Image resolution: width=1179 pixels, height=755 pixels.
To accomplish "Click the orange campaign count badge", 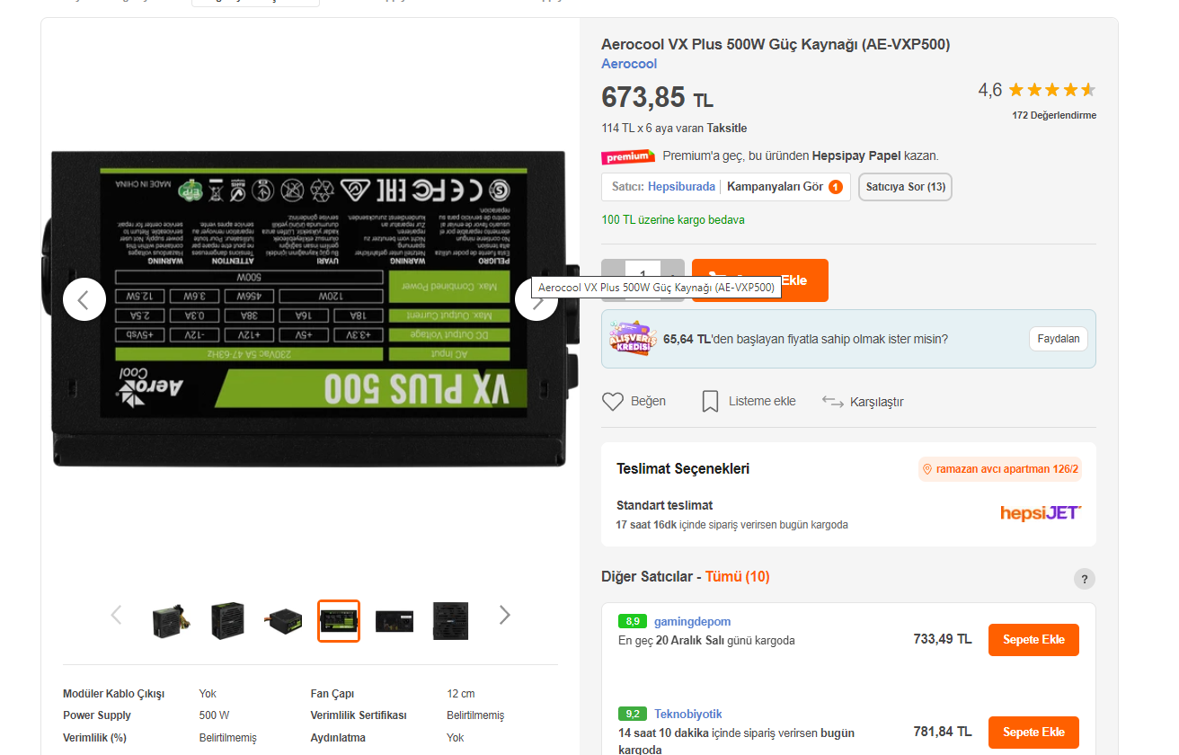I will click(836, 187).
